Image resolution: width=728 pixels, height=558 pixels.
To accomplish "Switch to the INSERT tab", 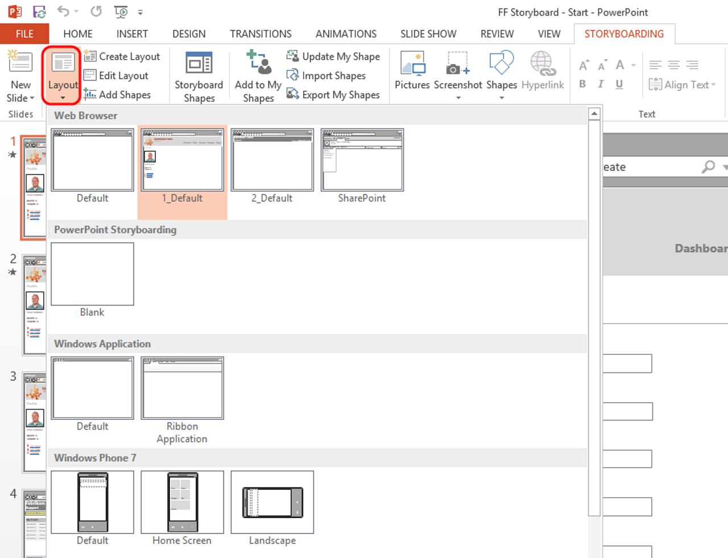I will (132, 34).
